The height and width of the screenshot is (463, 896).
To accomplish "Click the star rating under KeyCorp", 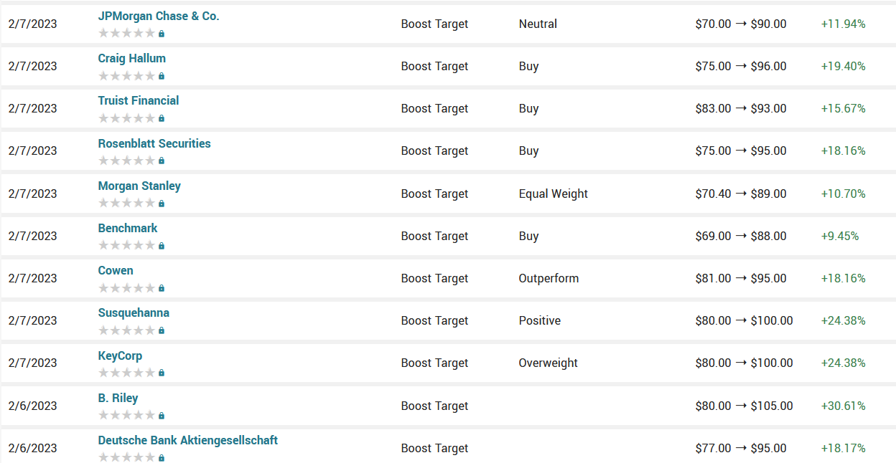I will click(x=126, y=373).
